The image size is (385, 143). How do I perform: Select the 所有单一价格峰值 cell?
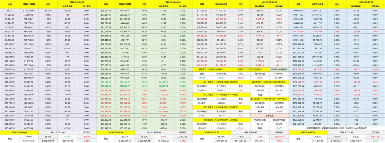point(279,69)
